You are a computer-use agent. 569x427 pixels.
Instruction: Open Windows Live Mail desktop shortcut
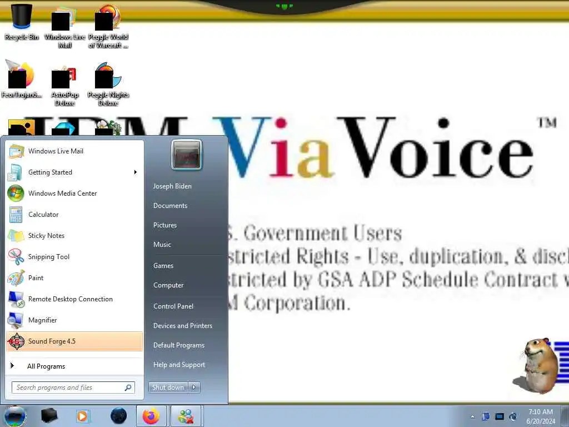pos(64,26)
